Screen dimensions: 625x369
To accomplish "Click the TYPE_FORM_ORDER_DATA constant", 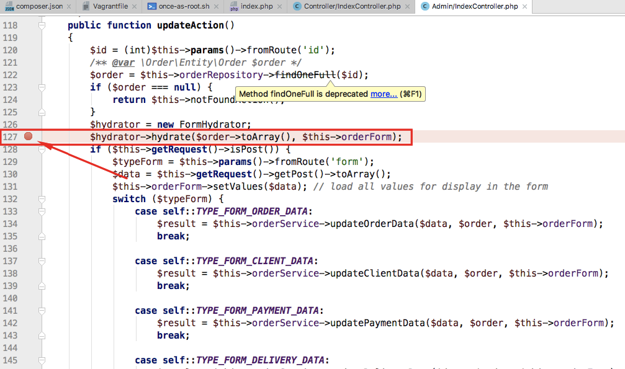I will pyautogui.click(x=252, y=211).
